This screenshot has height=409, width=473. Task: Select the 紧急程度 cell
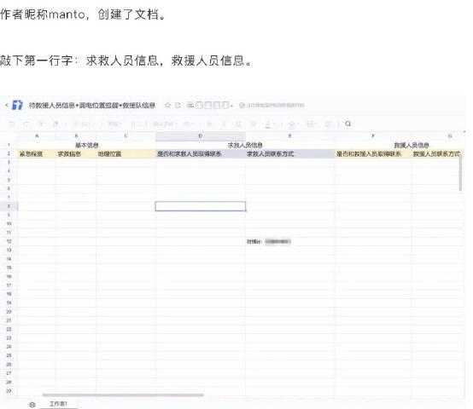37,153
